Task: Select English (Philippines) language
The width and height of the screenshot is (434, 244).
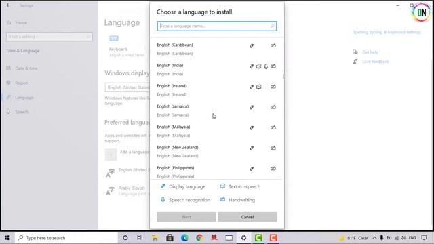Action: pos(216,171)
